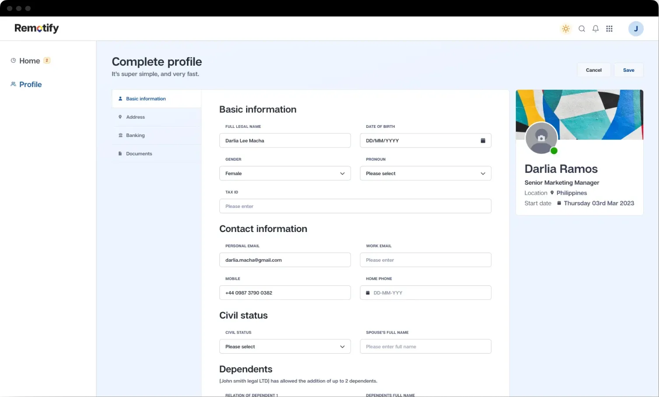Open search with the magnifier icon
Viewport: 659px width, 397px height.
pos(581,29)
